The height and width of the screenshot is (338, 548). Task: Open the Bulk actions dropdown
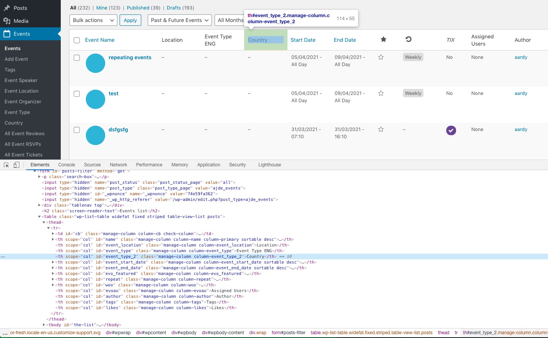coord(93,20)
